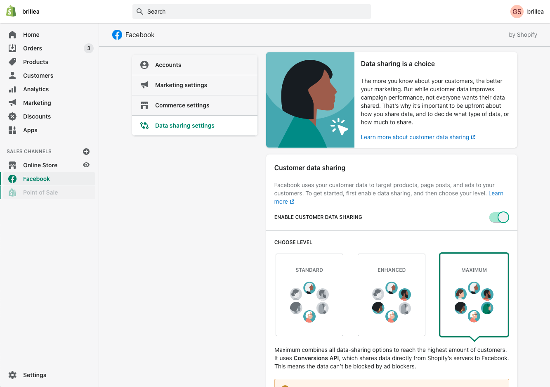
Task: Click the Commerce settings store icon
Action: (144, 105)
